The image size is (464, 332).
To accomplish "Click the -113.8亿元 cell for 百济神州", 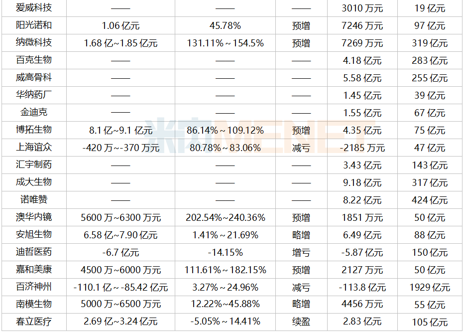I will pos(362,287).
